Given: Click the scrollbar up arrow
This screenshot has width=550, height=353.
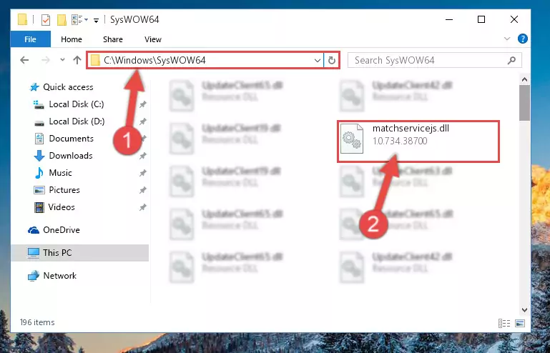Looking at the screenshot, I should click(x=524, y=79).
